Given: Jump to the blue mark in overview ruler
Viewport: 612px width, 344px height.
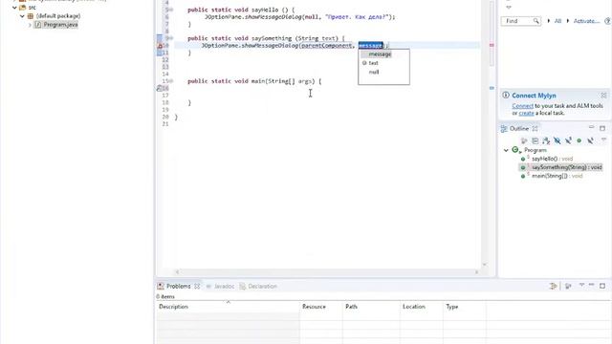Looking at the screenshot, I should [492, 88].
